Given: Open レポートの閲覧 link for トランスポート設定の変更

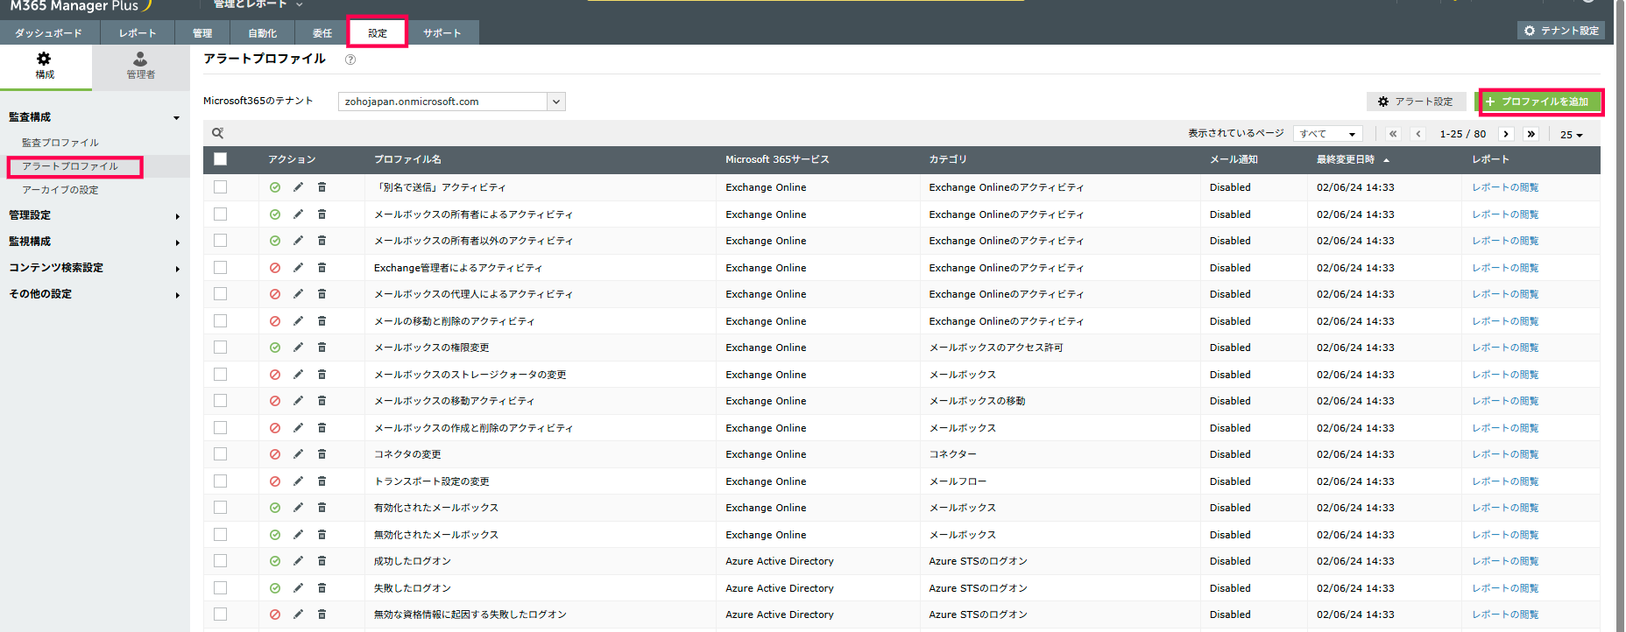Looking at the screenshot, I should [x=1504, y=481].
